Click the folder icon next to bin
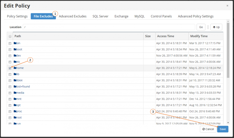 click(x=15, y=43)
